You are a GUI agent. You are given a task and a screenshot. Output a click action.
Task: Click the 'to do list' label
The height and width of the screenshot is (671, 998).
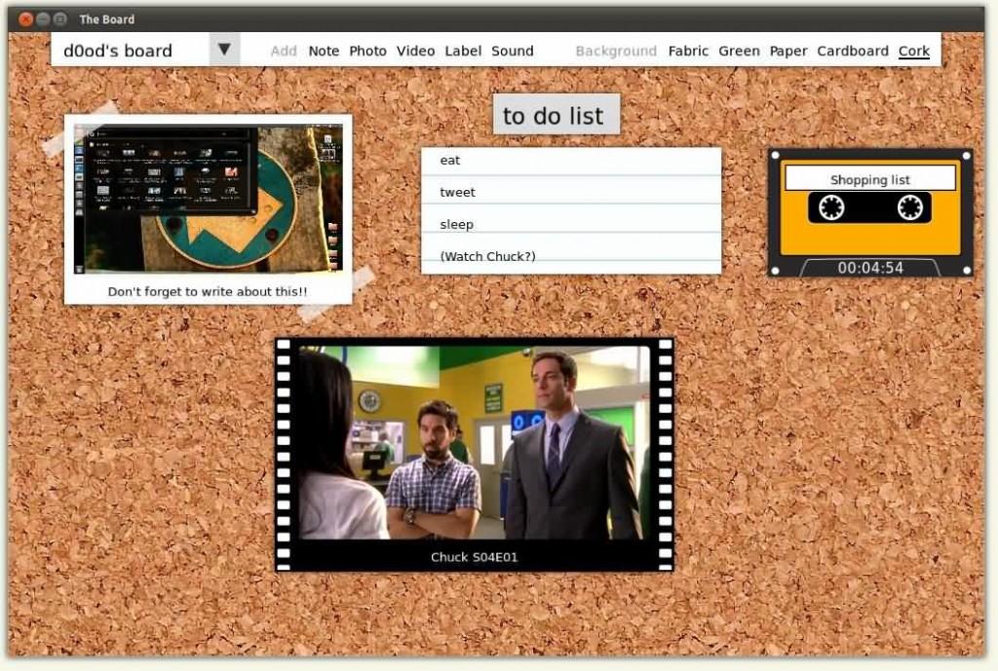tap(554, 115)
